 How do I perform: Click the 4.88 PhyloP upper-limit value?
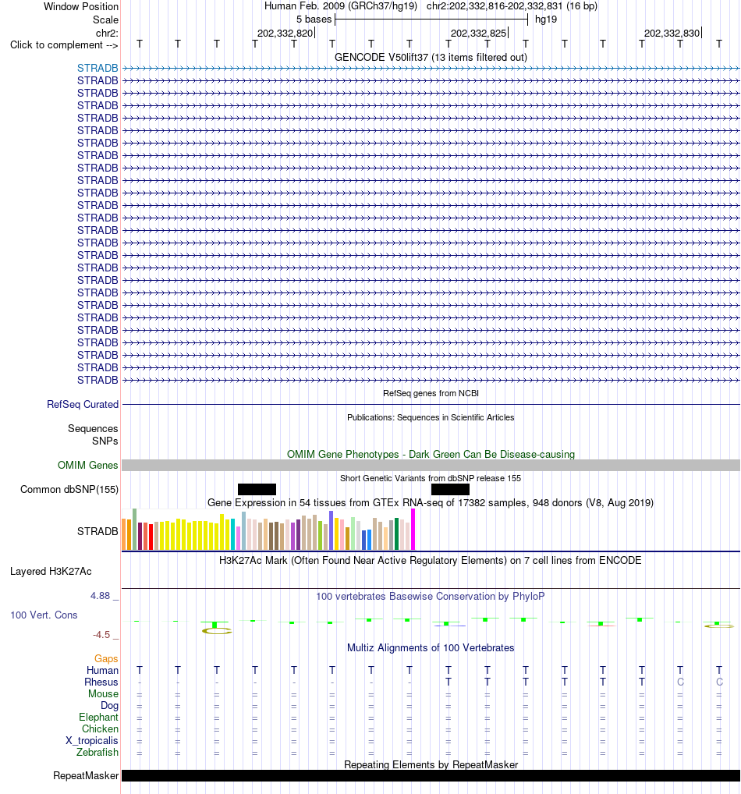[101, 596]
